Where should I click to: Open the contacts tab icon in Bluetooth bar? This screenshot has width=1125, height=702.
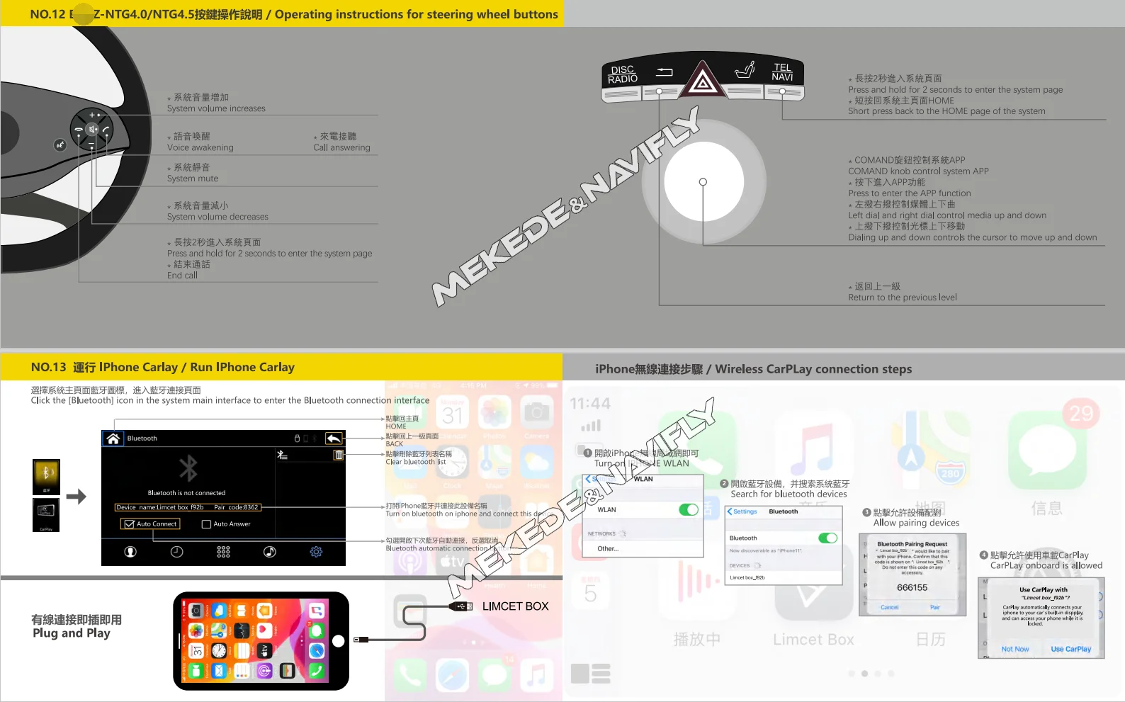[130, 552]
